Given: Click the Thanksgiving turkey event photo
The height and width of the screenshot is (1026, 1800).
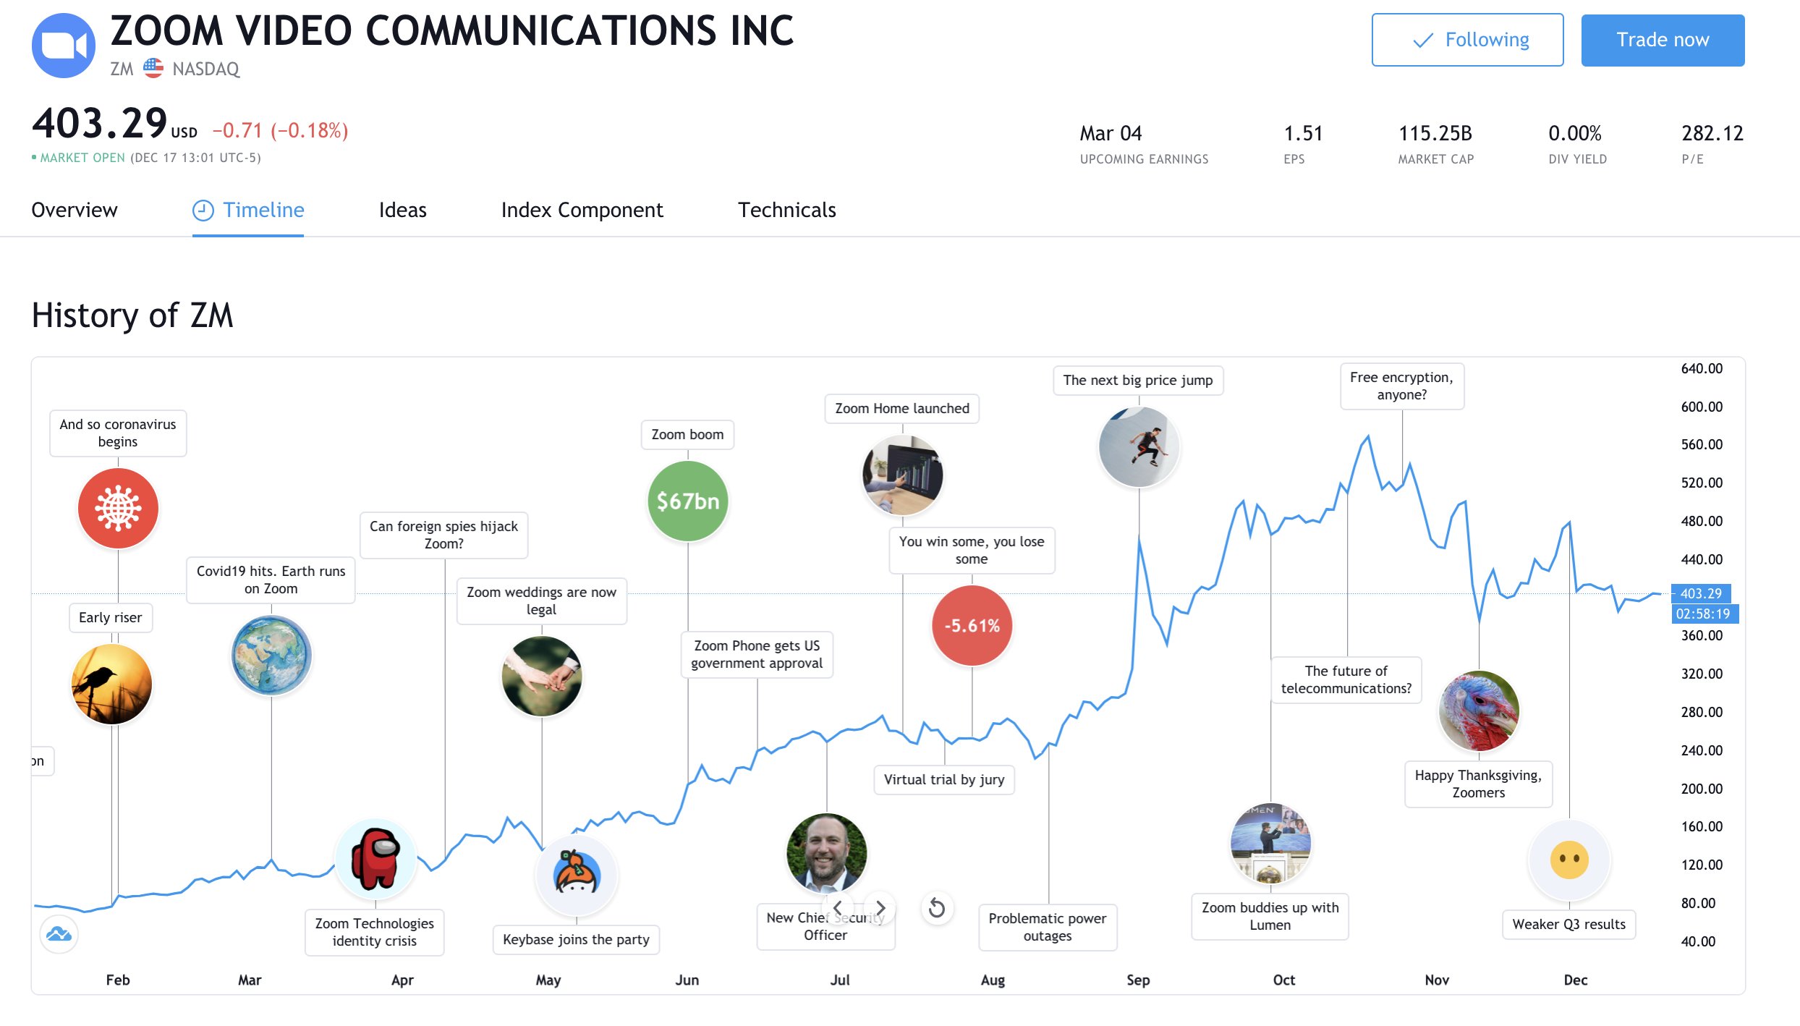Looking at the screenshot, I should tap(1478, 711).
